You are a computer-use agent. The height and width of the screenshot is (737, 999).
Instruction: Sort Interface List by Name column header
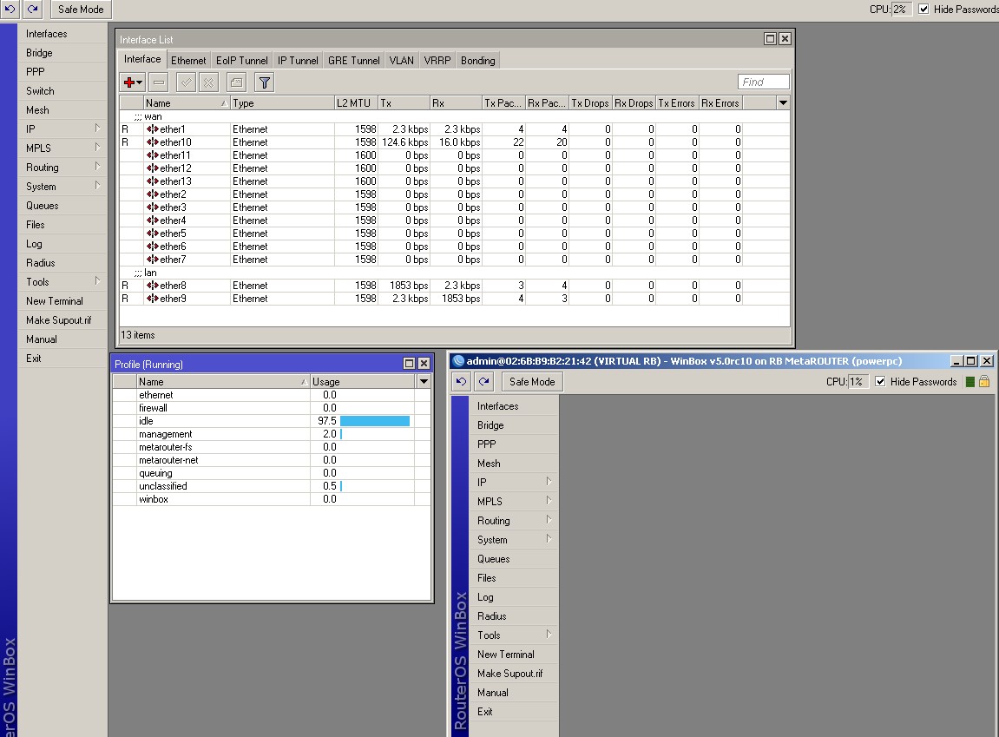(186, 103)
